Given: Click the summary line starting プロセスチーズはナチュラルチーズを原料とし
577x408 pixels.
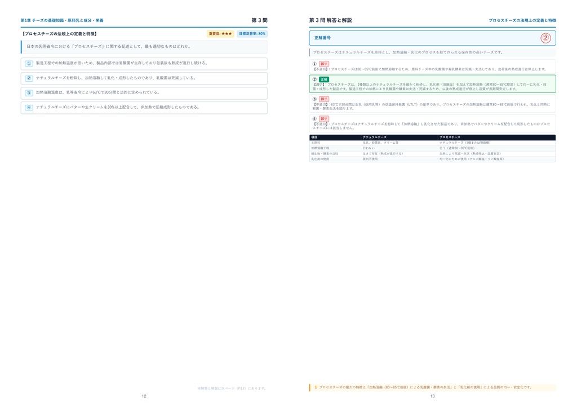Looking at the screenshot, I should (x=408, y=52).
